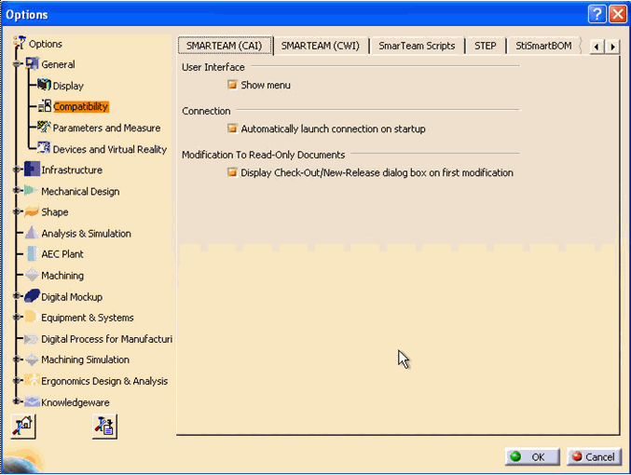Collapse the General tree node
Image resolution: width=631 pixels, height=475 pixels.
17,65
